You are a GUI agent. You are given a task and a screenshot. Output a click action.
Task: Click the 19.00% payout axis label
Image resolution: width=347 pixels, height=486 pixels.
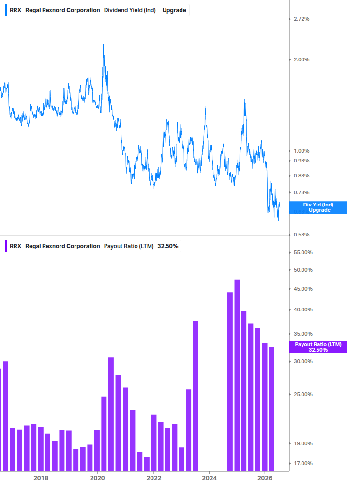pyautogui.click(x=303, y=443)
